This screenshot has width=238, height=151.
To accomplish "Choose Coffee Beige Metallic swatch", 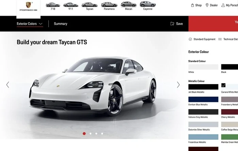I will click(x=230, y=124).
